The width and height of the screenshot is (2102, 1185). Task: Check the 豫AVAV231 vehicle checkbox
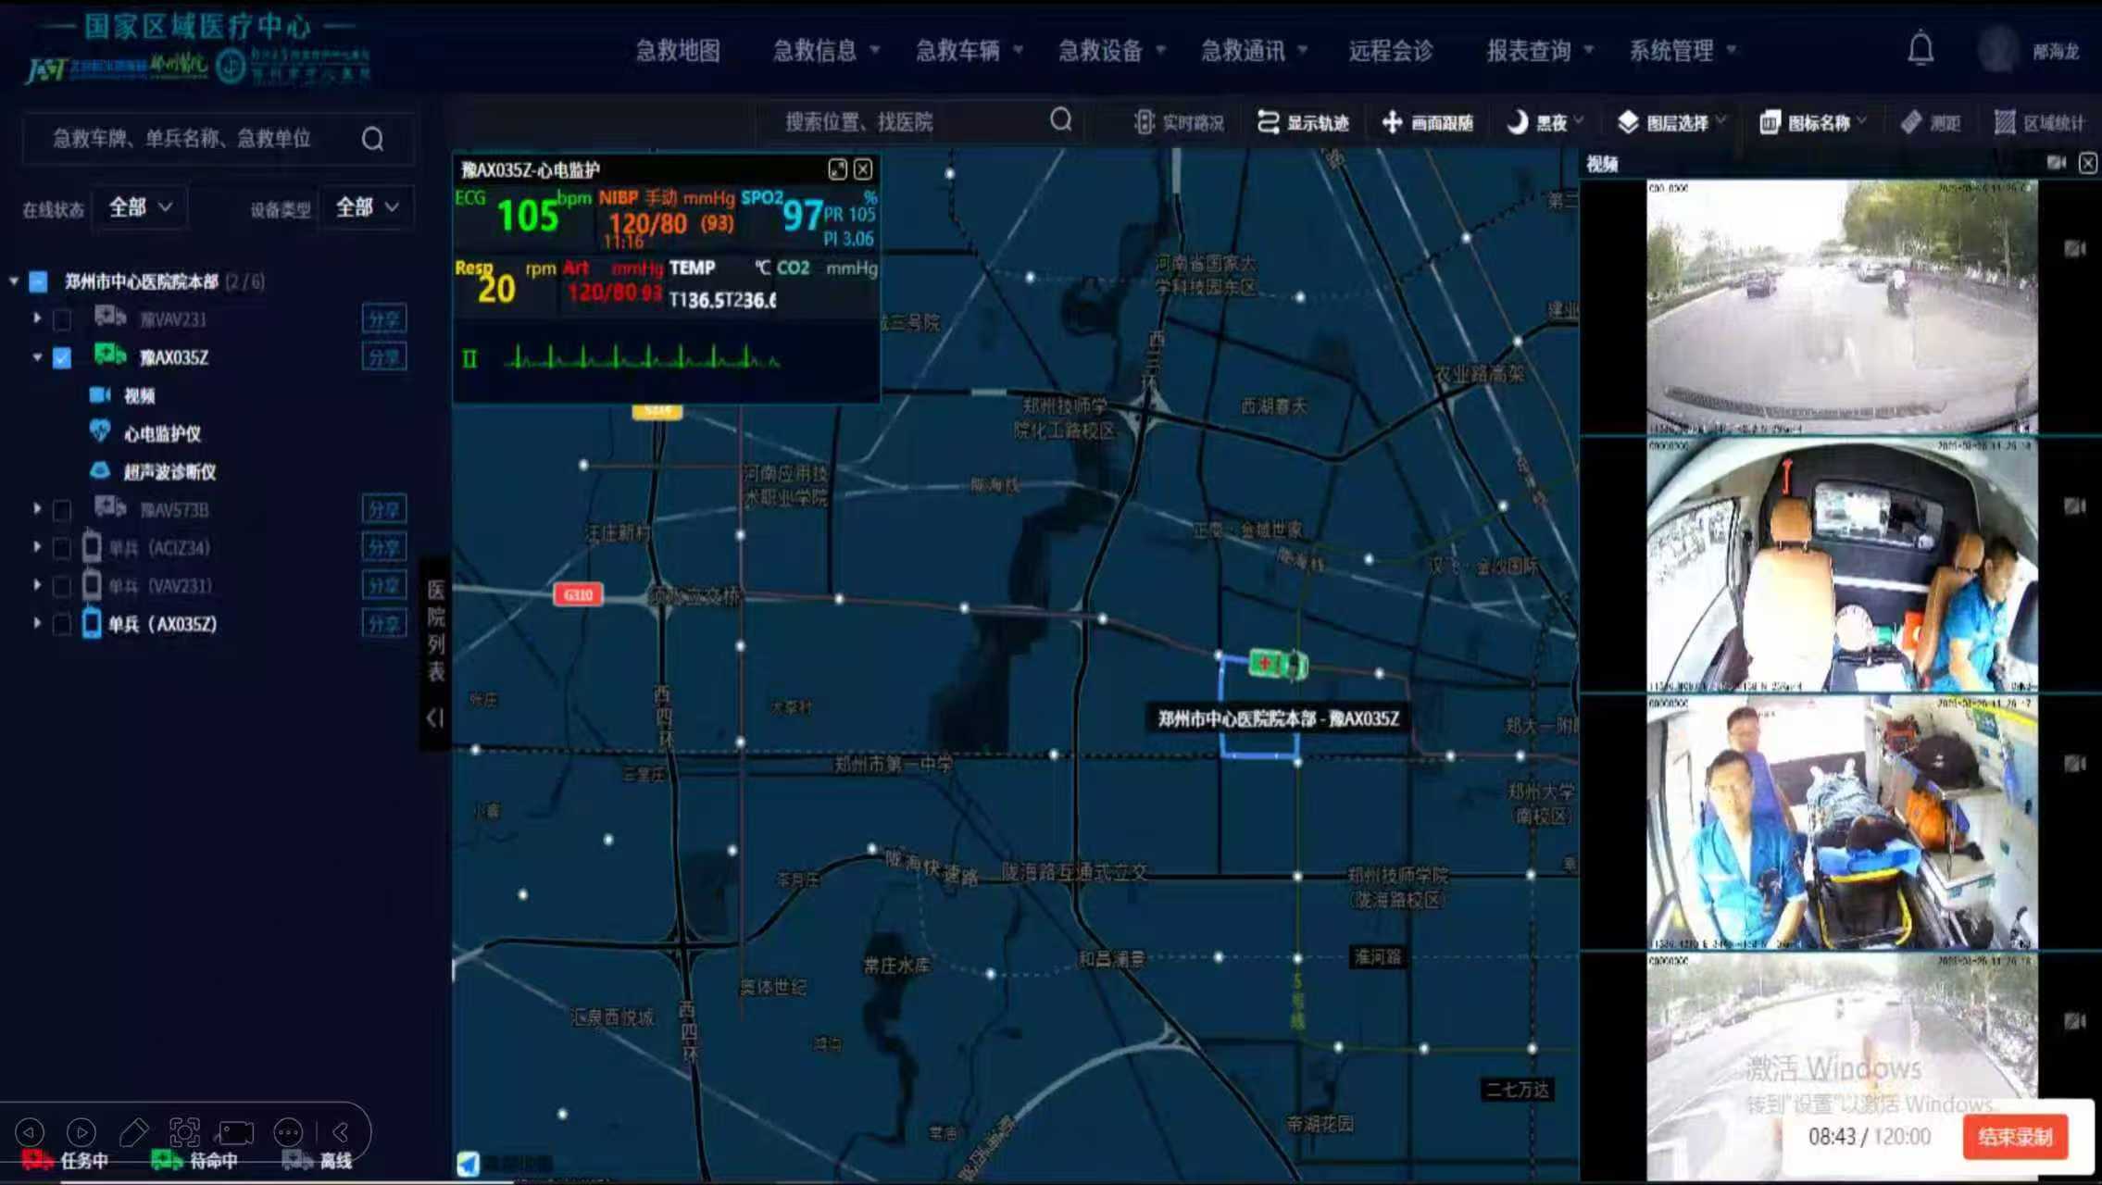[x=62, y=320]
